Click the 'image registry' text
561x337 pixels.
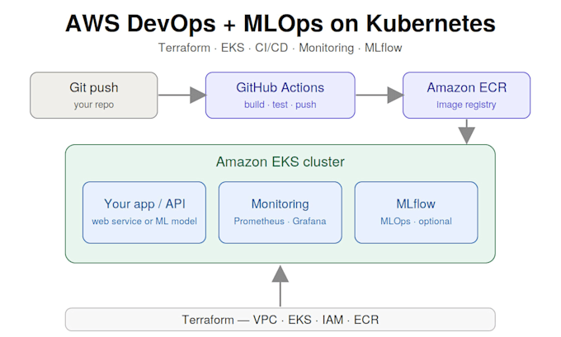466,105
